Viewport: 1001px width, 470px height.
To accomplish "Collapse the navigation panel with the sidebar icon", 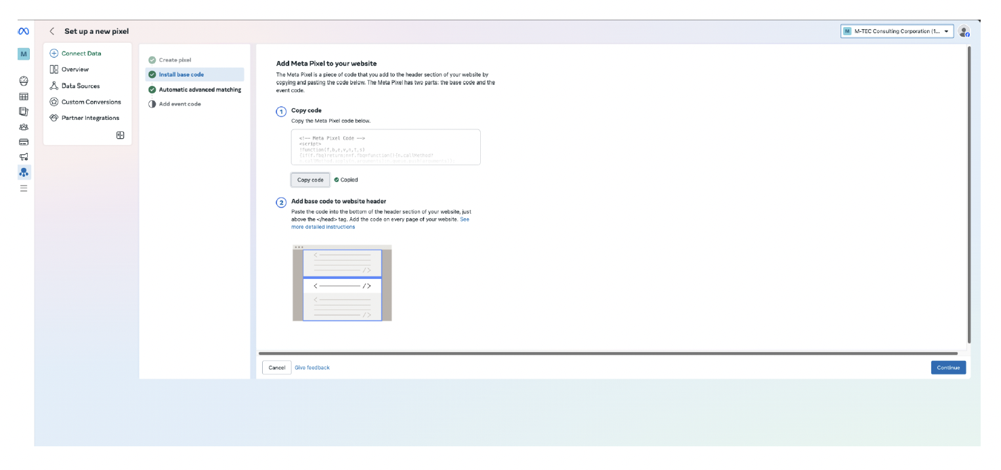I will (x=121, y=135).
